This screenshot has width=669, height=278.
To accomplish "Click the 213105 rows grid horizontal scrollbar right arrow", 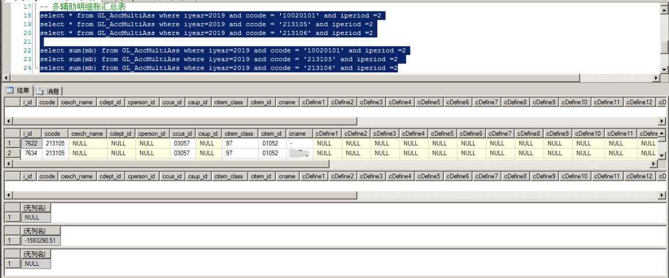I will pos(654,164).
